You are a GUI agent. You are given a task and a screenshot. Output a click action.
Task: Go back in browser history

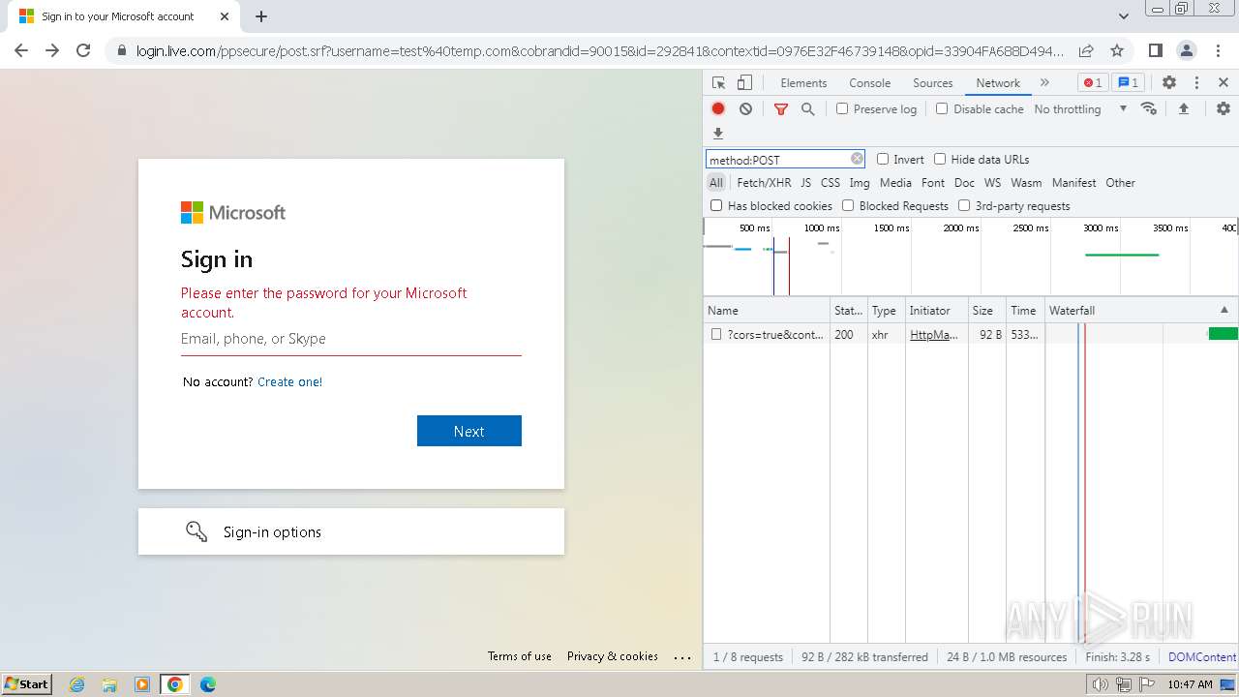[x=21, y=50]
